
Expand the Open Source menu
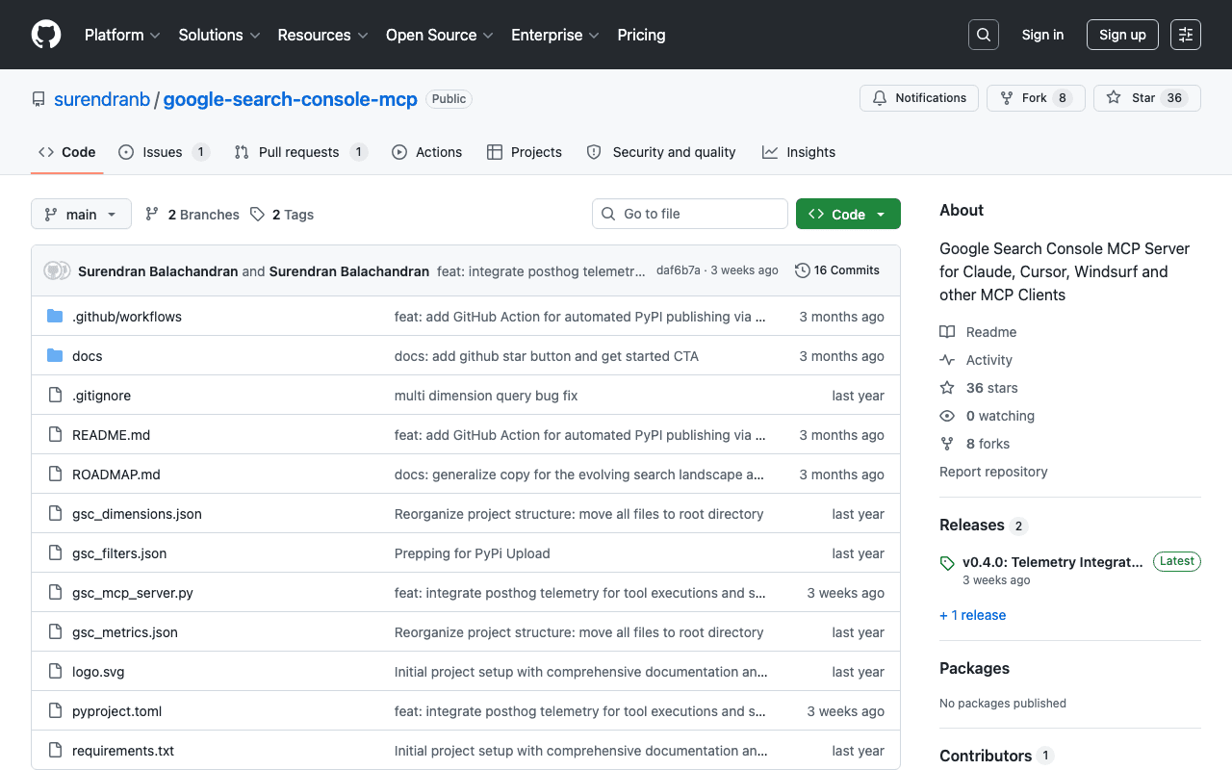tap(440, 35)
